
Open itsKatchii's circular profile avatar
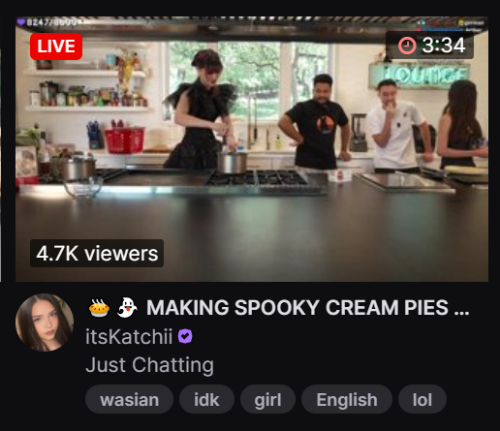[45, 323]
